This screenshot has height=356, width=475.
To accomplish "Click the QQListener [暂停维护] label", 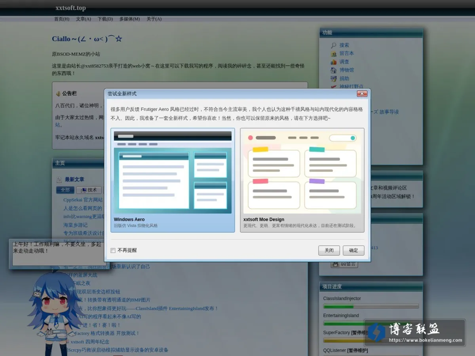I will (346, 350).
